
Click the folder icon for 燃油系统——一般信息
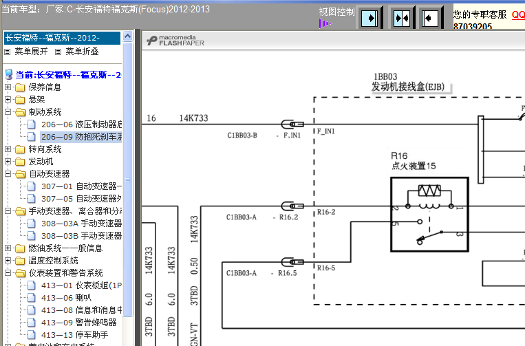[20, 248]
